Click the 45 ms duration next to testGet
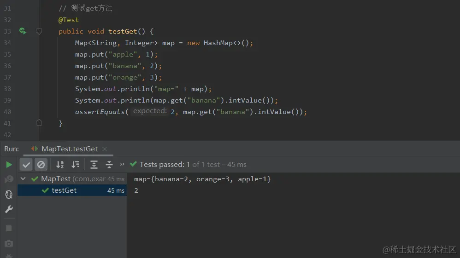The height and width of the screenshot is (258, 460). pos(116,190)
